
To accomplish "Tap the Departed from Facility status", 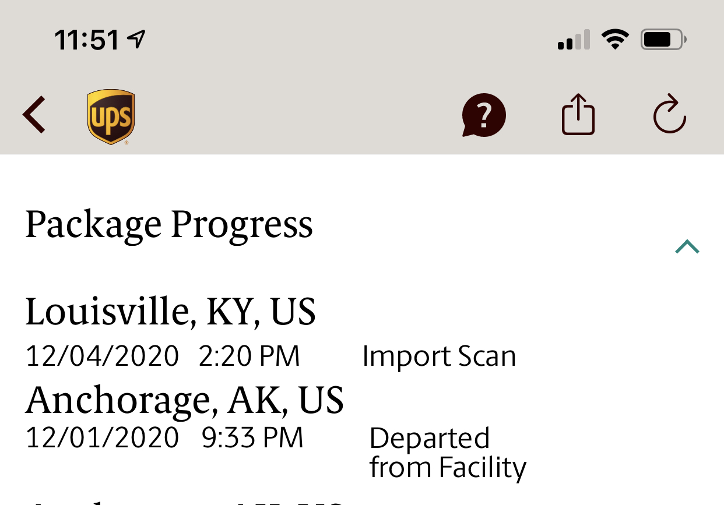I will pos(448,453).
